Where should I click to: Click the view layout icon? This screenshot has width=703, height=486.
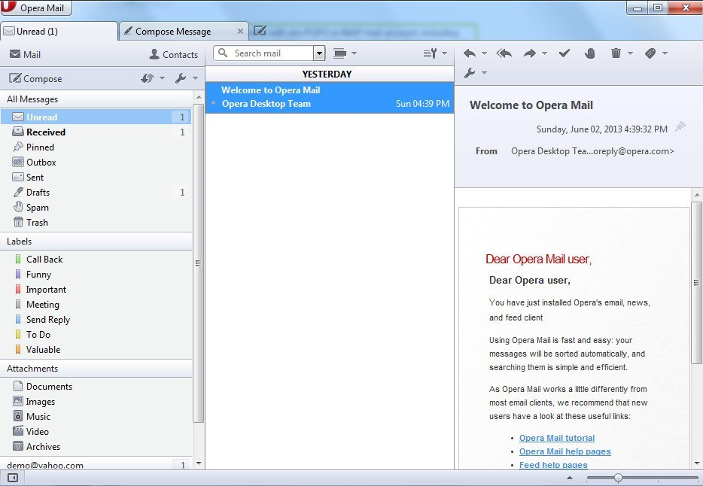click(340, 53)
